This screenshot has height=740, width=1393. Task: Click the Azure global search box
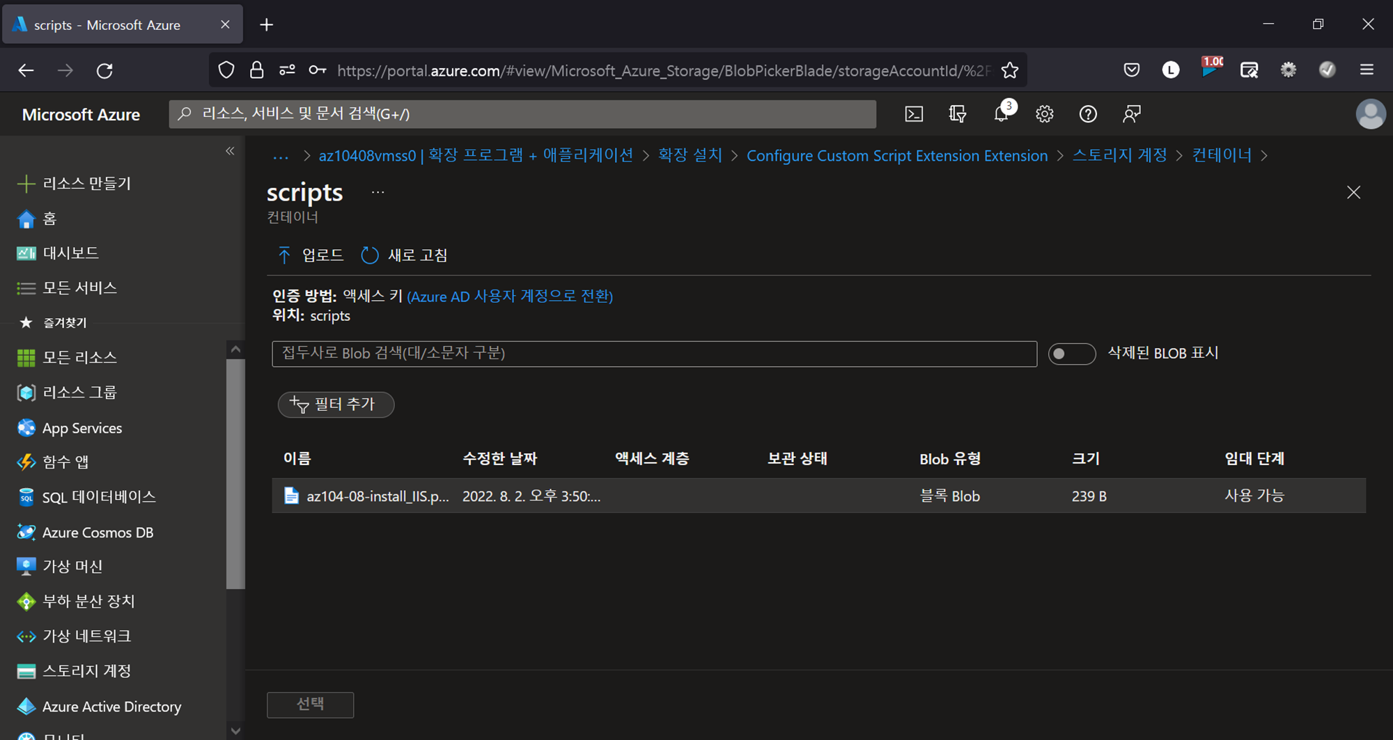pyautogui.click(x=522, y=114)
